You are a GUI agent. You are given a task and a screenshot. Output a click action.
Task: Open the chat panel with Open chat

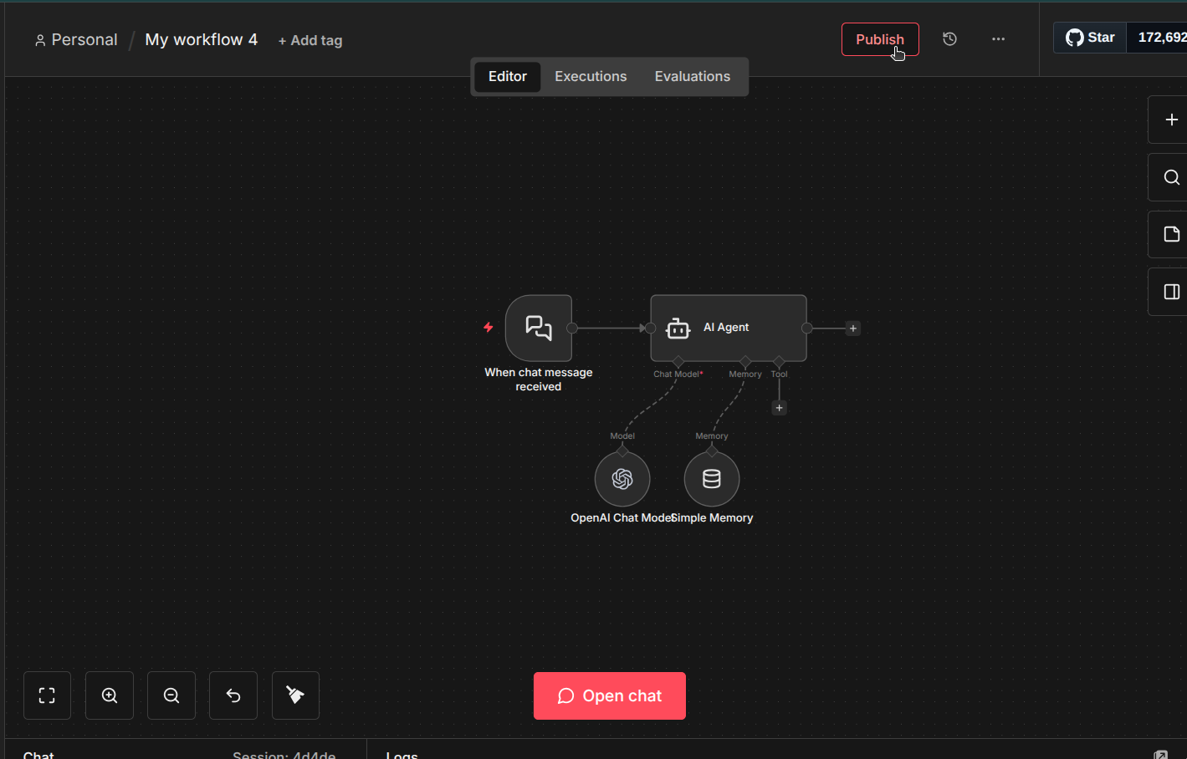tap(609, 695)
